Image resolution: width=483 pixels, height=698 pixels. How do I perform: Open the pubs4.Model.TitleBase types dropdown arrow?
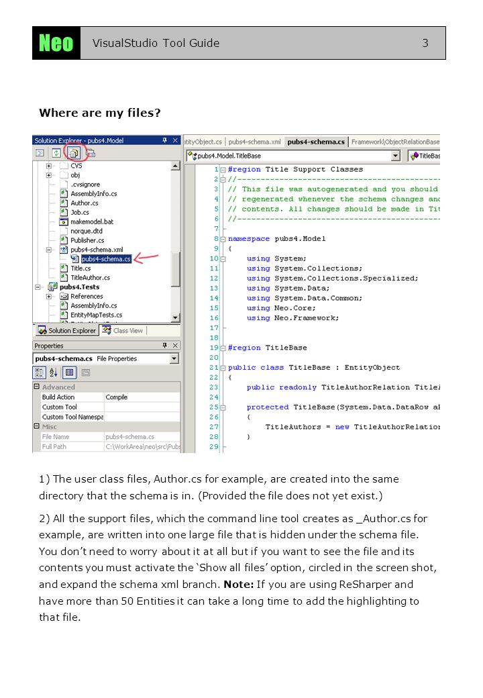click(x=396, y=156)
